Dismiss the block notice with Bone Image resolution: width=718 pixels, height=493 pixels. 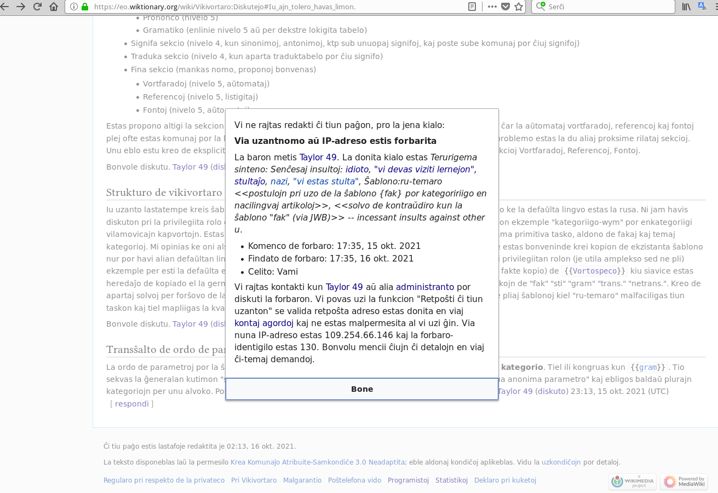pos(362,389)
